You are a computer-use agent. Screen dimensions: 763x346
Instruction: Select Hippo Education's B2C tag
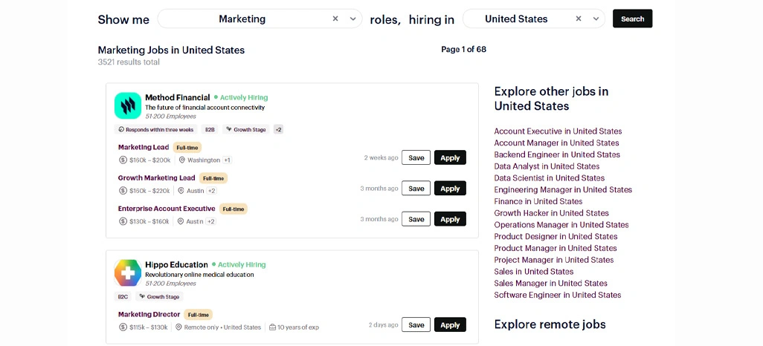123,296
